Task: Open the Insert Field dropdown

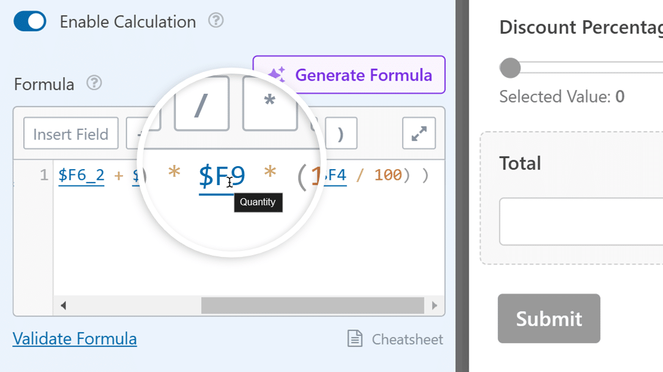Action: 71,133
